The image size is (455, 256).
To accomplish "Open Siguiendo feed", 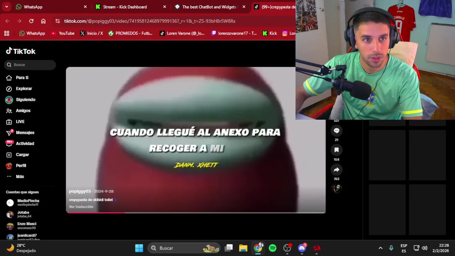I will (20, 100).
